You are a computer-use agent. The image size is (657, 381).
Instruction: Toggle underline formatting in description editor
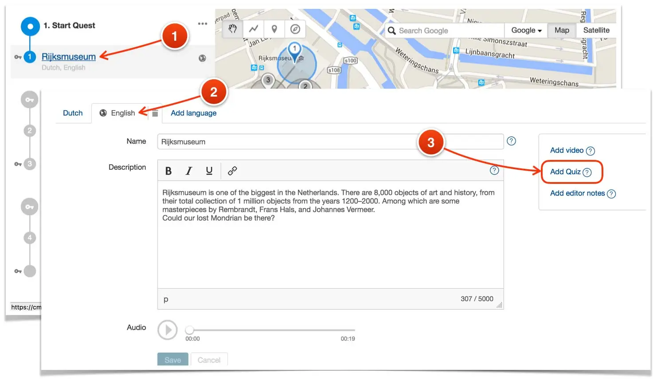[x=209, y=171]
